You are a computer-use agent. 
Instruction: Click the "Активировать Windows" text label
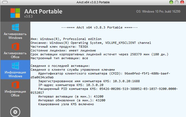pyautogui.click(x=15, y=36)
